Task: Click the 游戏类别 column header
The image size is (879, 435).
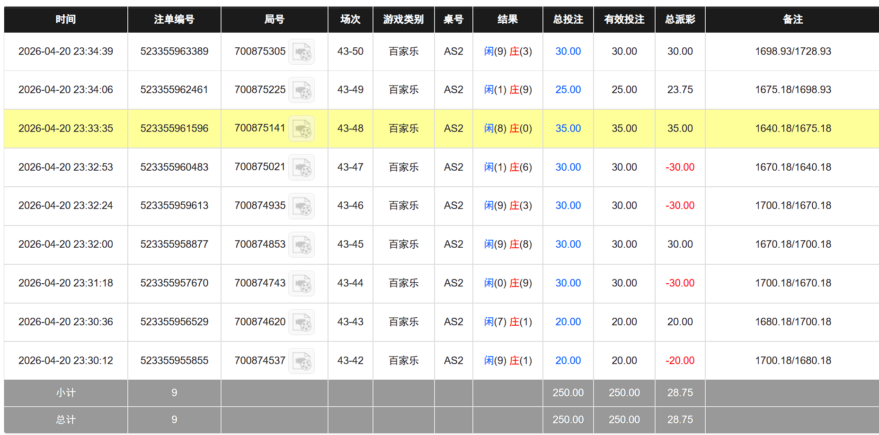Action: click(404, 19)
